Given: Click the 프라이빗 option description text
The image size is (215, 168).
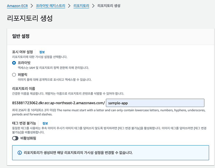Looking at the screenshot, I should 53,68.
